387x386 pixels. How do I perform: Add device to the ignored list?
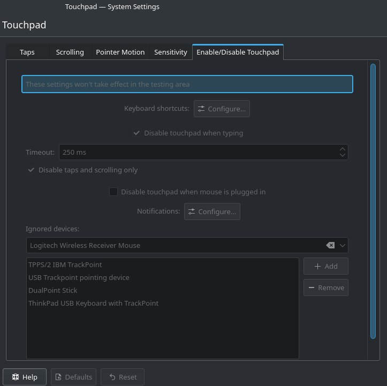[326, 266]
